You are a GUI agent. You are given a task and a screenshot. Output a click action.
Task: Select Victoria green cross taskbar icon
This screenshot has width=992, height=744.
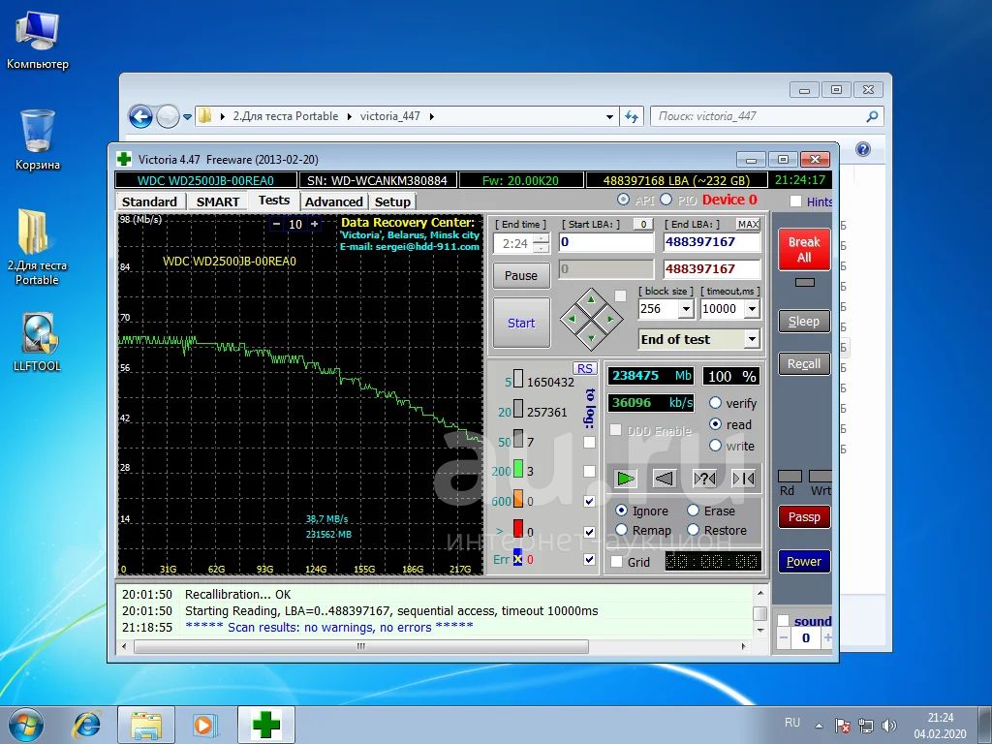click(x=265, y=725)
